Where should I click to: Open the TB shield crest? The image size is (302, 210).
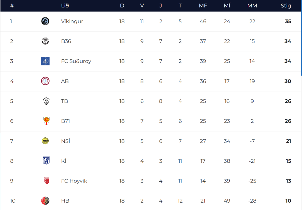pyautogui.click(x=46, y=101)
